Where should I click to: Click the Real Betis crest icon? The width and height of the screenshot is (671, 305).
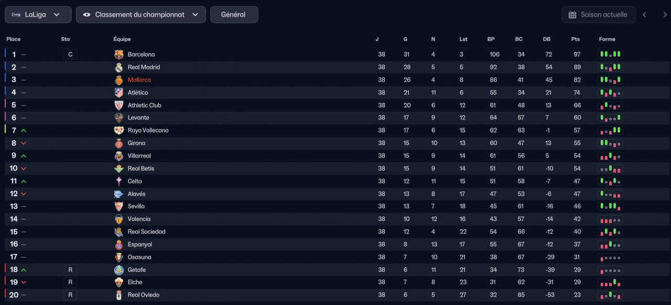(118, 168)
